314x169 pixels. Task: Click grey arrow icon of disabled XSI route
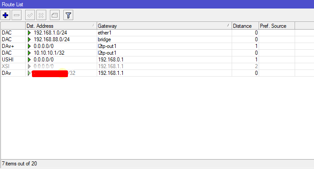click(x=29, y=66)
